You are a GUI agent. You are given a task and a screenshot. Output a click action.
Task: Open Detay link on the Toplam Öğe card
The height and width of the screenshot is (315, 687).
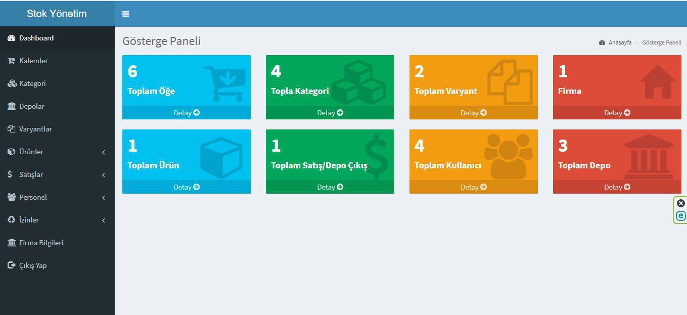pyautogui.click(x=187, y=113)
